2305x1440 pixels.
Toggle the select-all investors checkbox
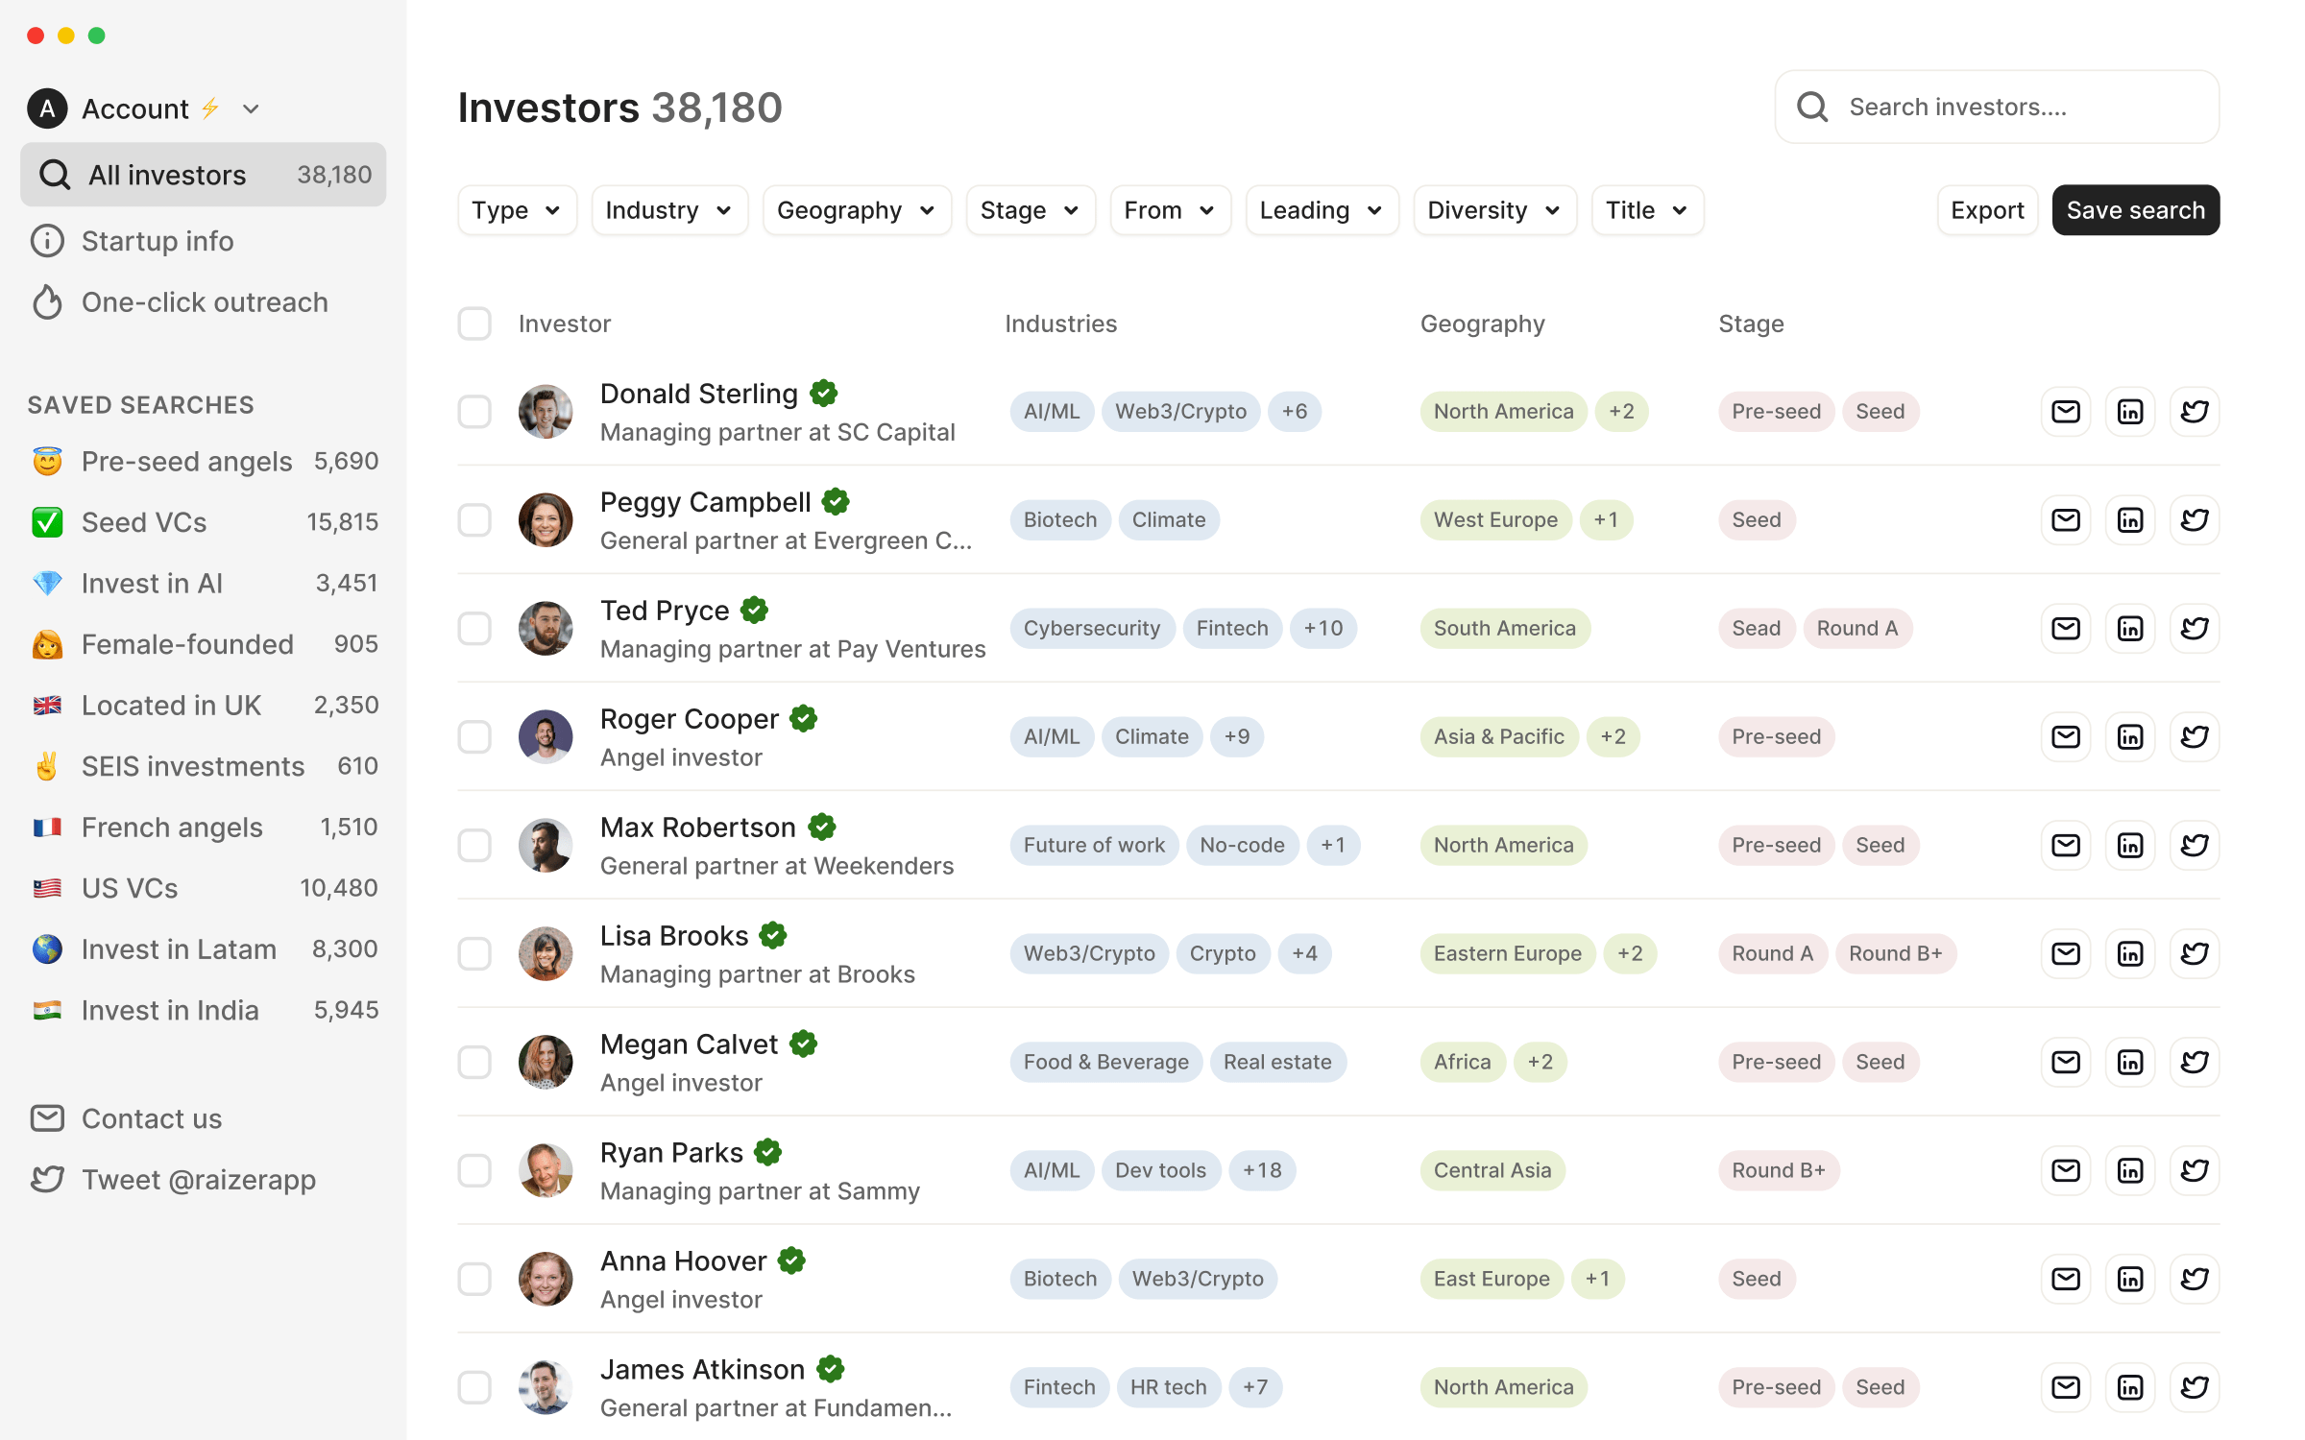[x=474, y=324]
